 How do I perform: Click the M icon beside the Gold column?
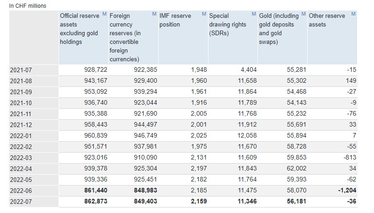[304, 14]
